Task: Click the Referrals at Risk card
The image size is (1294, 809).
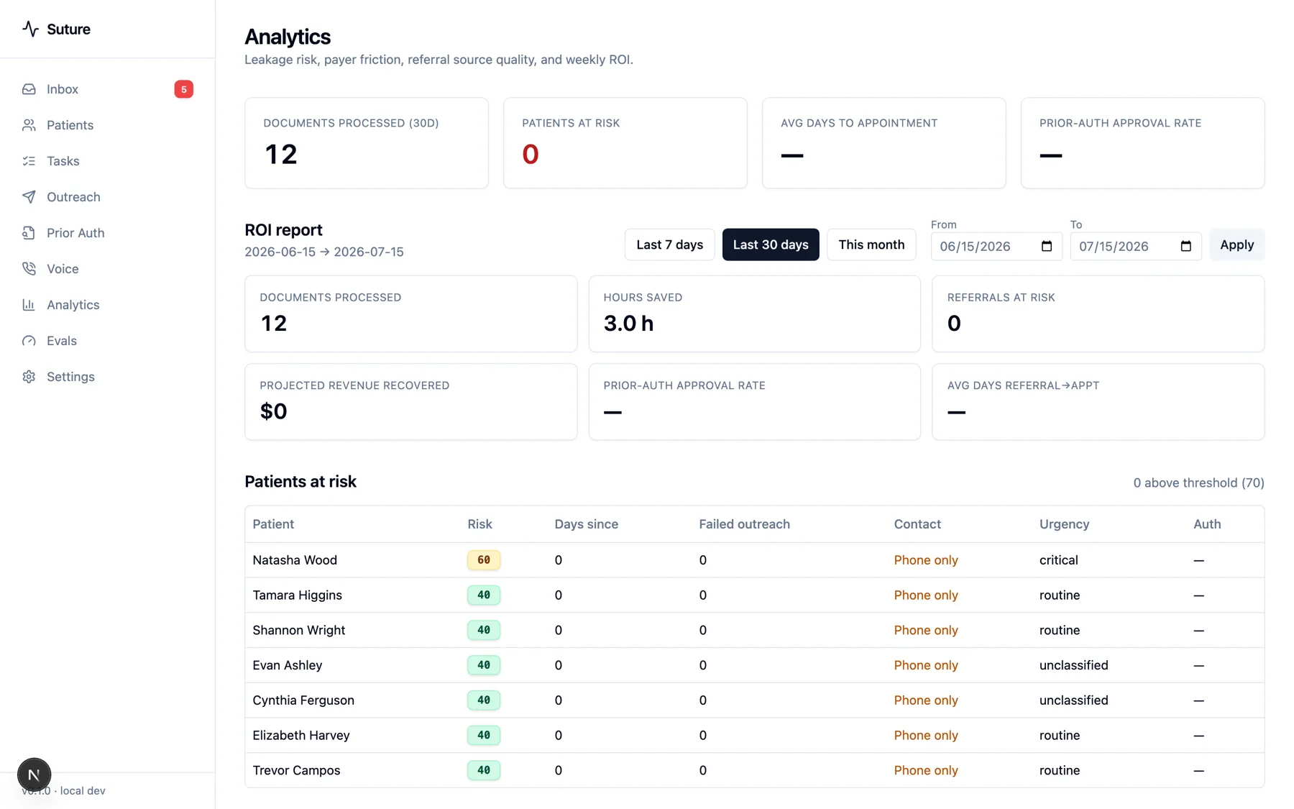Action: click(1098, 314)
